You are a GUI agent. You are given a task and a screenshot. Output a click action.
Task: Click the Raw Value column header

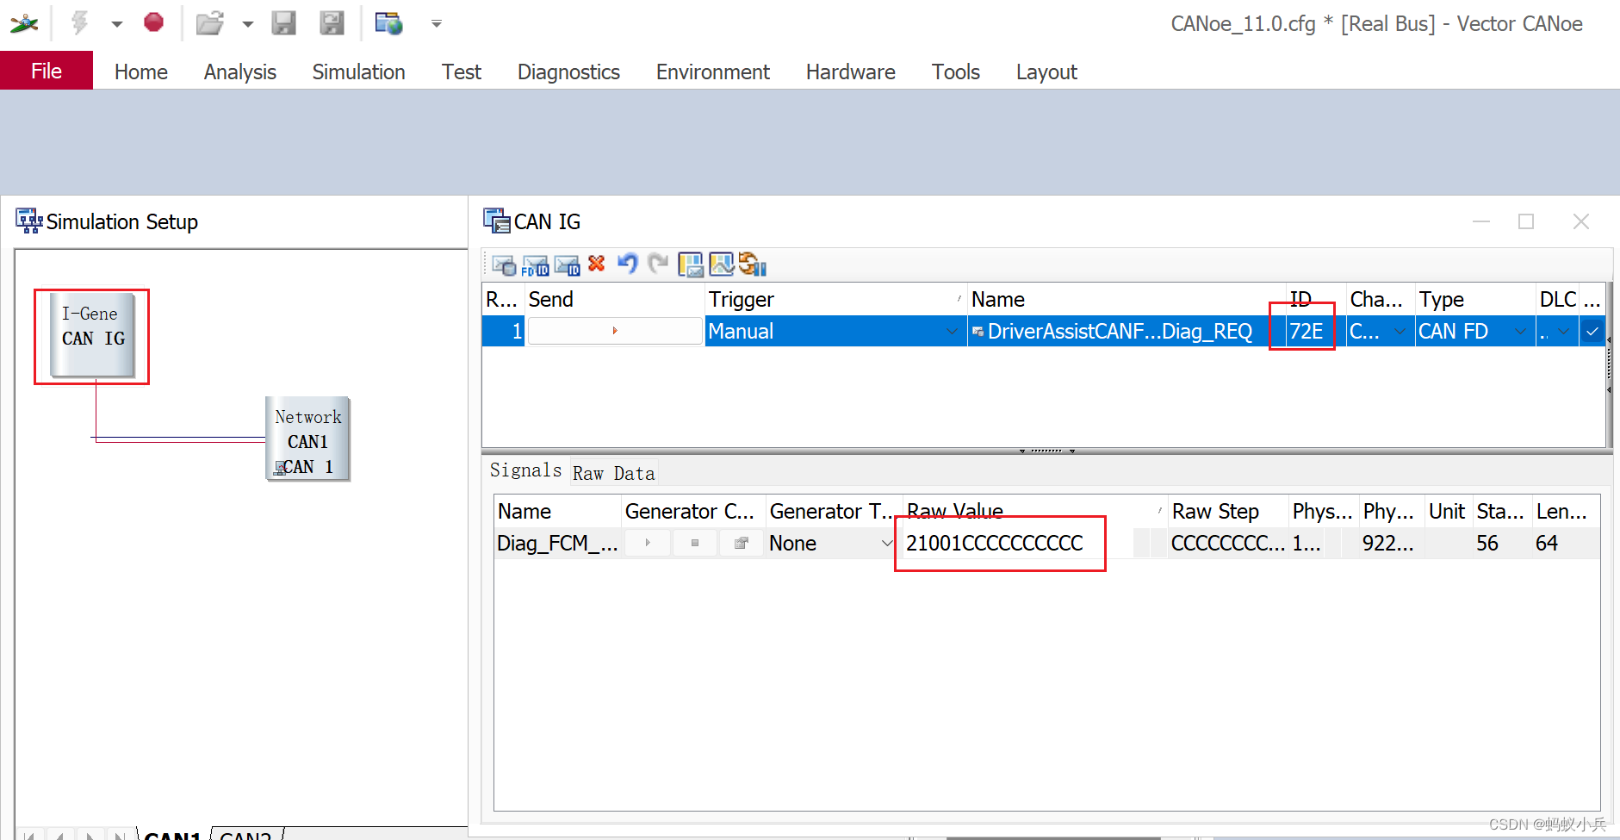pyautogui.click(x=1033, y=511)
